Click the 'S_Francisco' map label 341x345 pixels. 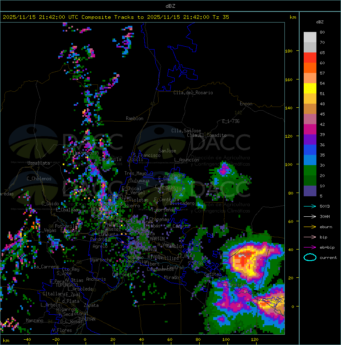click(147, 155)
